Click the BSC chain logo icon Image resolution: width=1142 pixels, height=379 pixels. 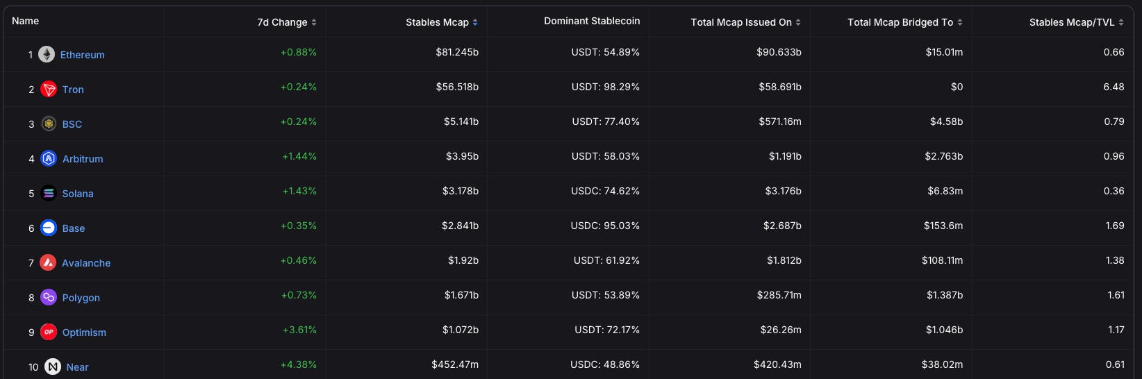coord(49,124)
